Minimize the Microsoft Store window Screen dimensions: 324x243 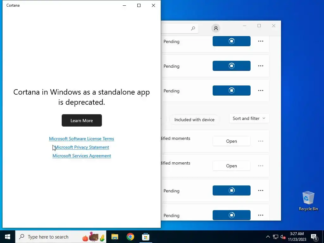245,26
